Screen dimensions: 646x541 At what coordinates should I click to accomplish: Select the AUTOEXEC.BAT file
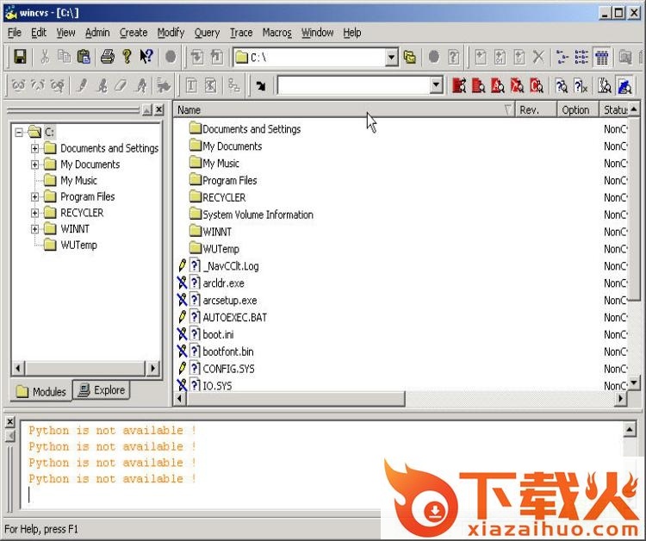click(235, 317)
